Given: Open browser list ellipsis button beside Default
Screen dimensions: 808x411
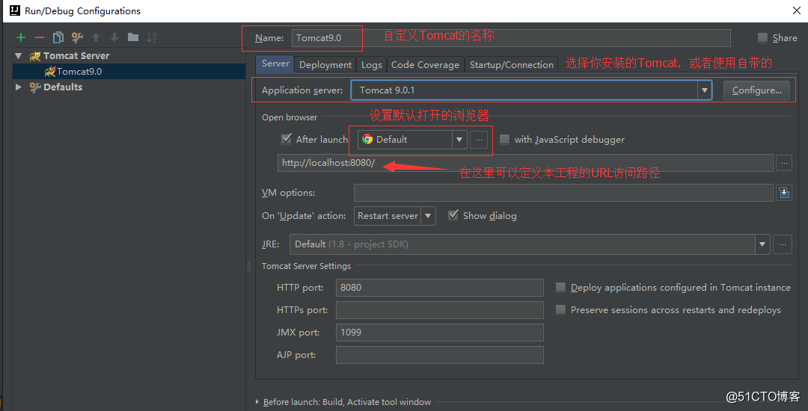Looking at the screenshot, I should [479, 140].
